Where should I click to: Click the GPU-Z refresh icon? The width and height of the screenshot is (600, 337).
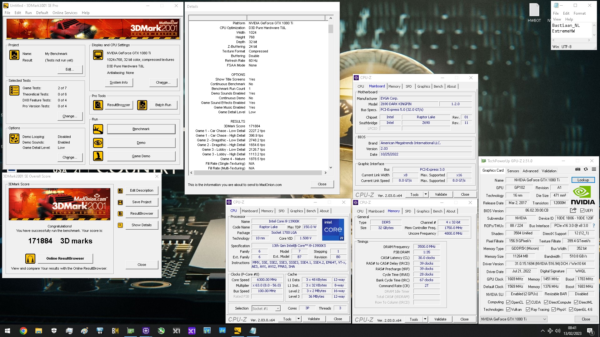click(x=586, y=169)
